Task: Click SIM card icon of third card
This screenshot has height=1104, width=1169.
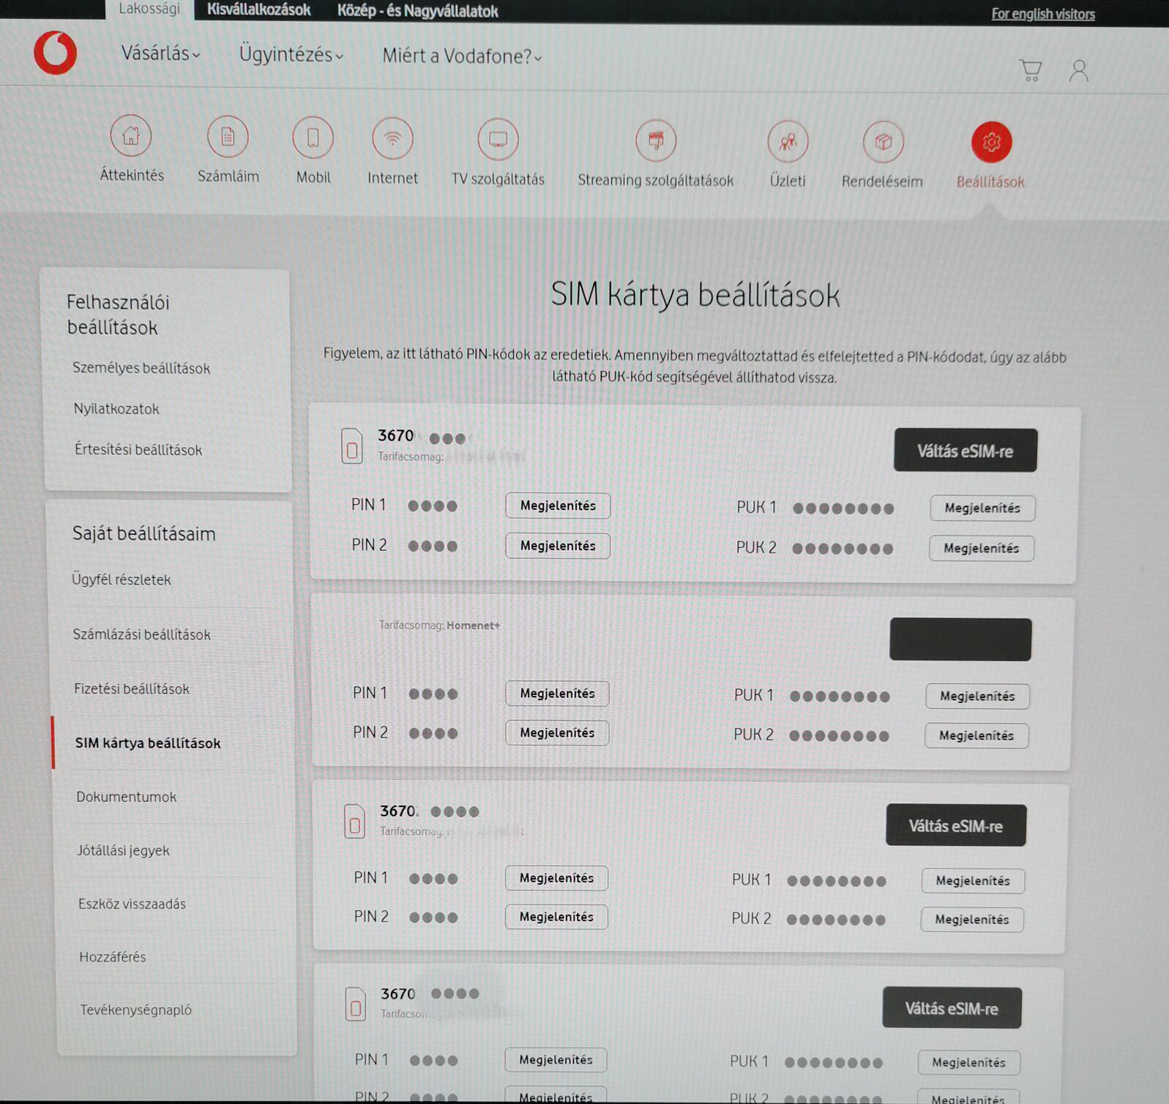Action: pos(354,821)
